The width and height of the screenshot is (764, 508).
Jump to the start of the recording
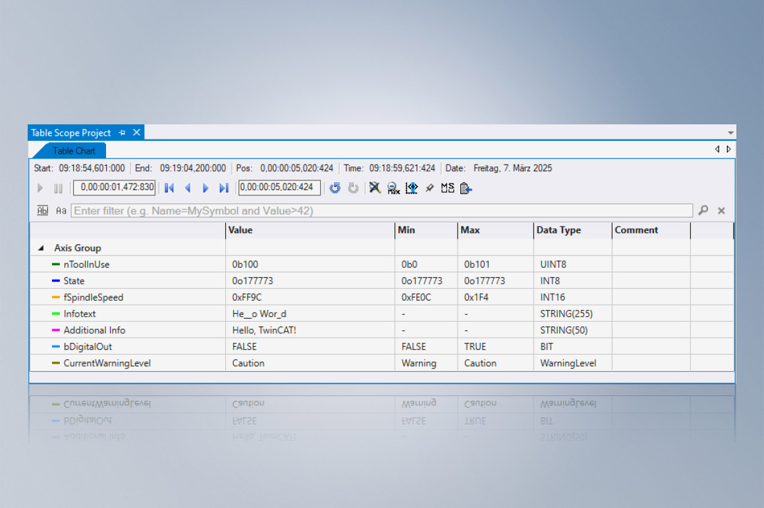169,188
